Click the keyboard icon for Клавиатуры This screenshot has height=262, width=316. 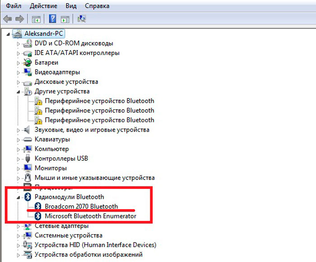click(28, 139)
